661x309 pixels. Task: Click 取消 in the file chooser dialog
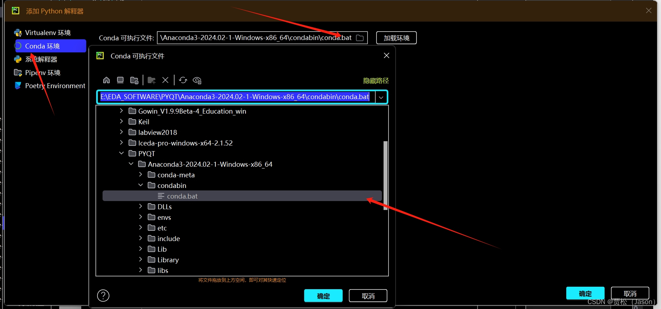click(368, 296)
